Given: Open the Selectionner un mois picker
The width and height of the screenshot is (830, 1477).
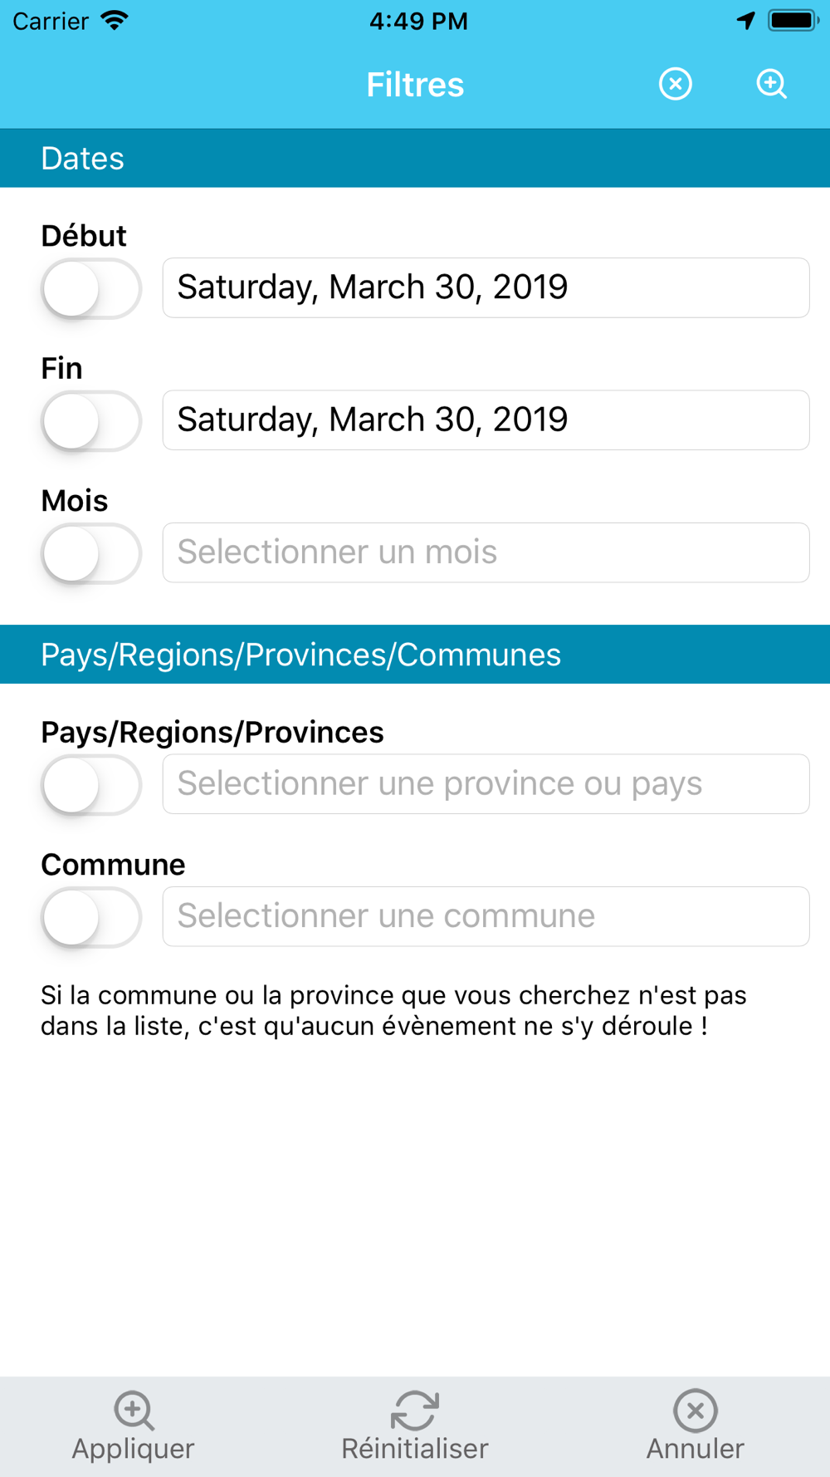Looking at the screenshot, I should pos(486,552).
